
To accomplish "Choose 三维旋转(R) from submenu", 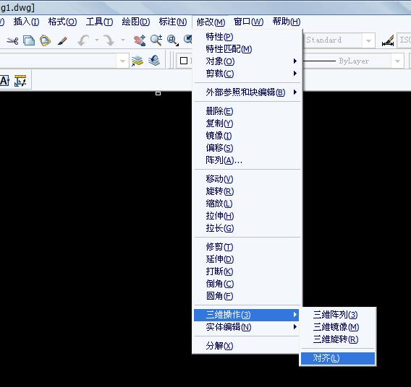I will tap(338, 339).
